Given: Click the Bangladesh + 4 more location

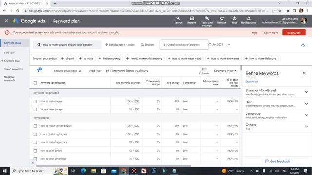Looking at the screenshot, I should 119,45.
